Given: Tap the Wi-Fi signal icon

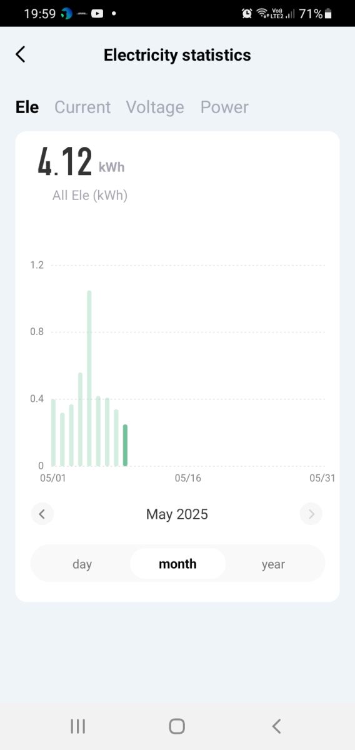Looking at the screenshot, I should [262, 13].
